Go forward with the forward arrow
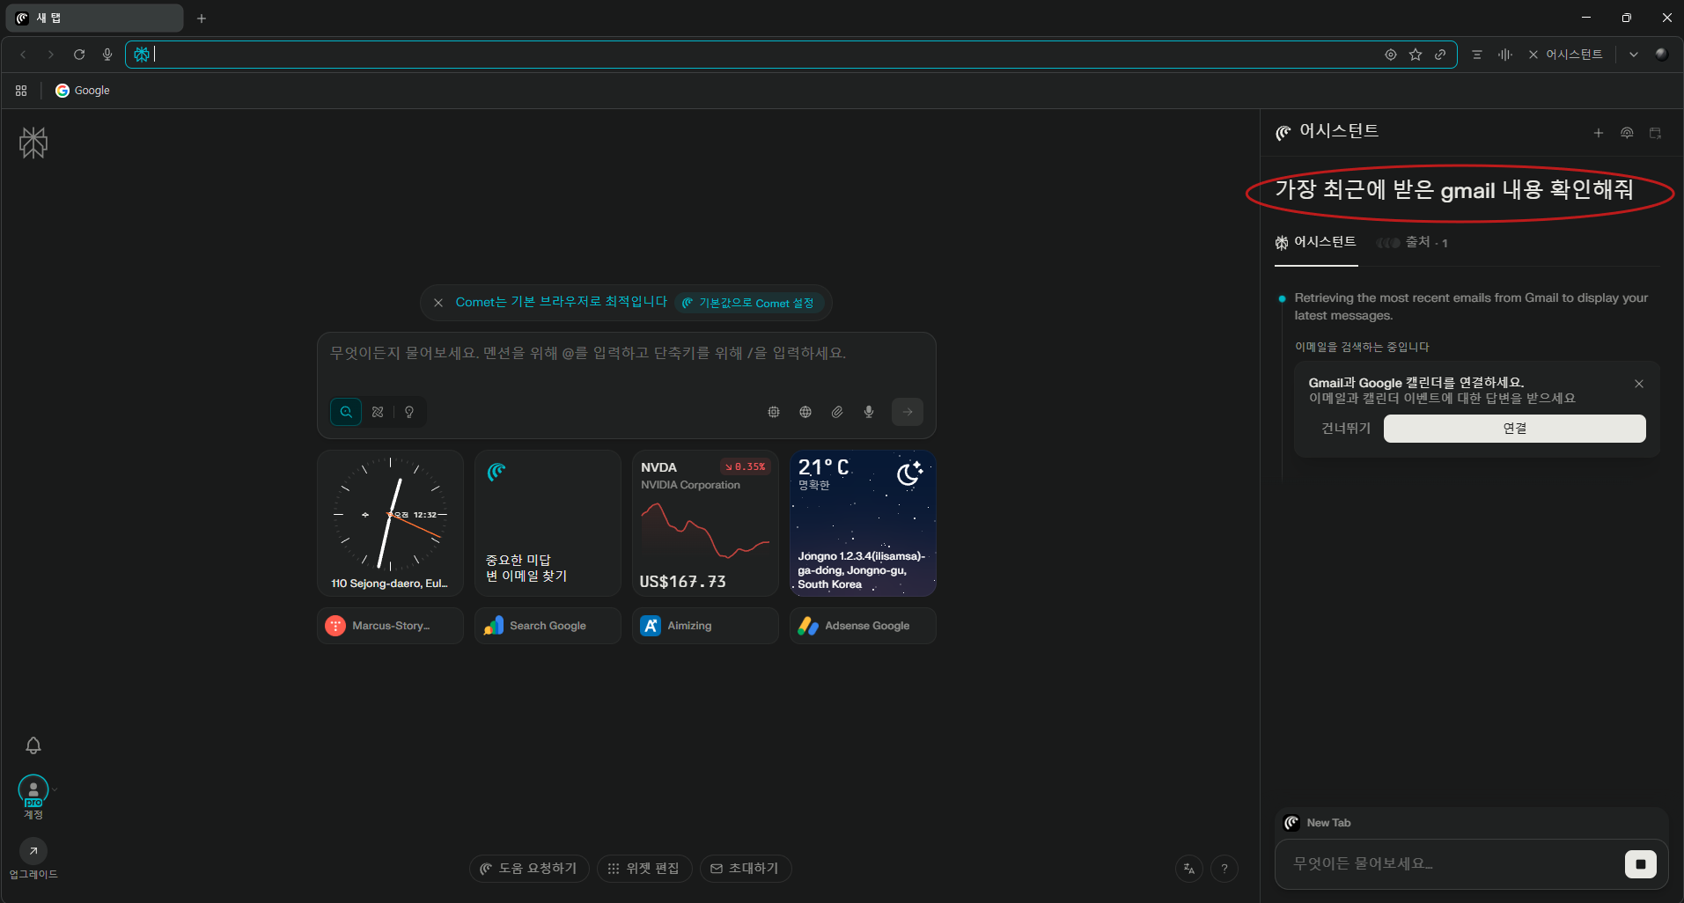Image resolution: width=1684 pixels, height=903 pixels. point(51,55)
